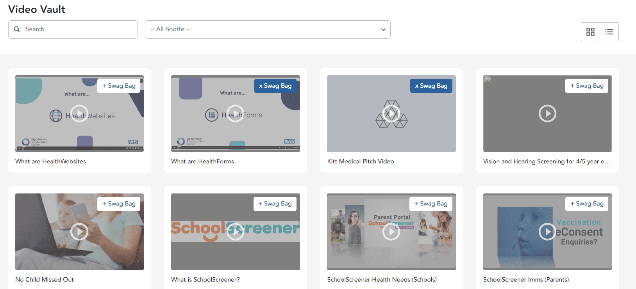
Task: Switch to list view layout
Action: tap(609, 32)
